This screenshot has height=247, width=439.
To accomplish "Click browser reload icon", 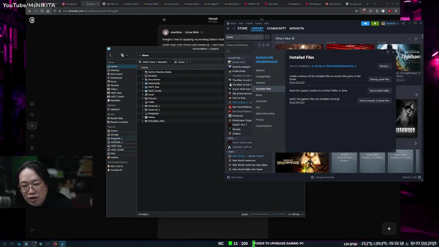I will pos(42,11).
